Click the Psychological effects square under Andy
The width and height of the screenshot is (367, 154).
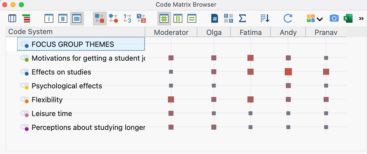tap(288, 86)
